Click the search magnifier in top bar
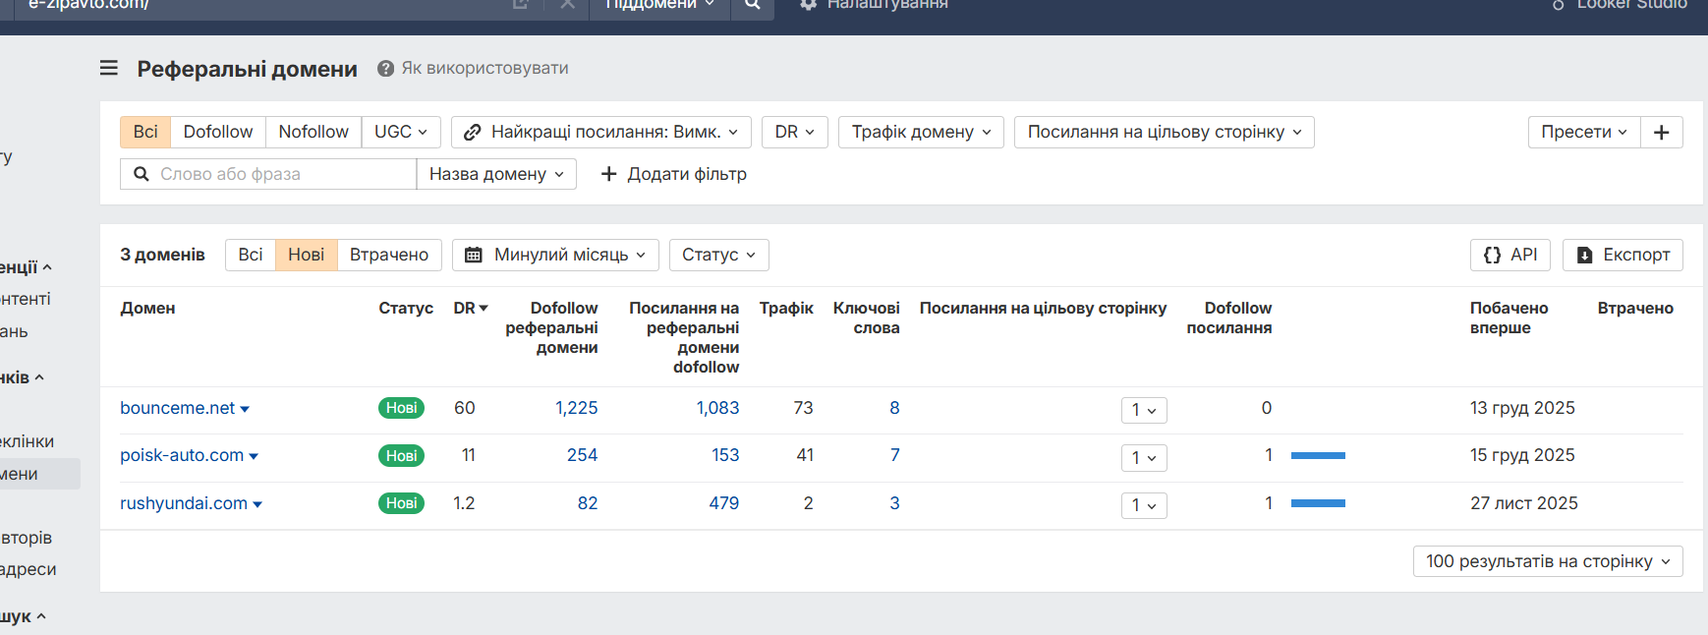1708x635 pixels. coord(753,5)
